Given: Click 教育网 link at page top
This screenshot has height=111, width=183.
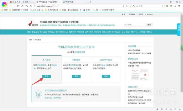Looking at the screenshot, I should 141,14.
